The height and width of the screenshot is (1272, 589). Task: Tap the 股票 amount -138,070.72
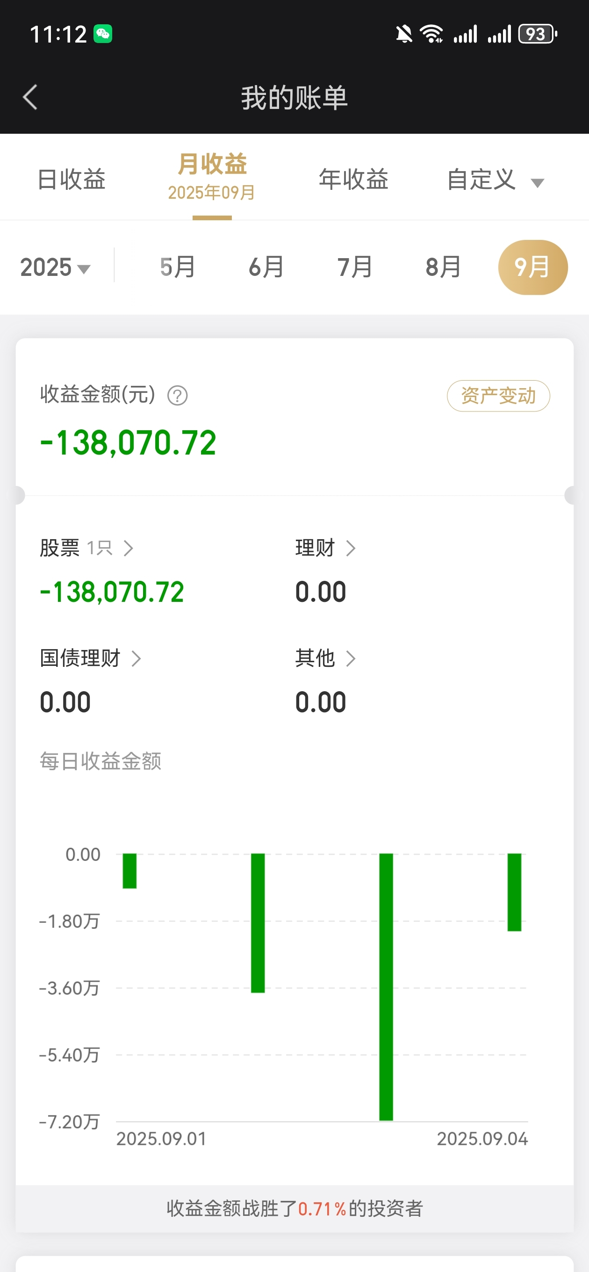pos(112,592)
